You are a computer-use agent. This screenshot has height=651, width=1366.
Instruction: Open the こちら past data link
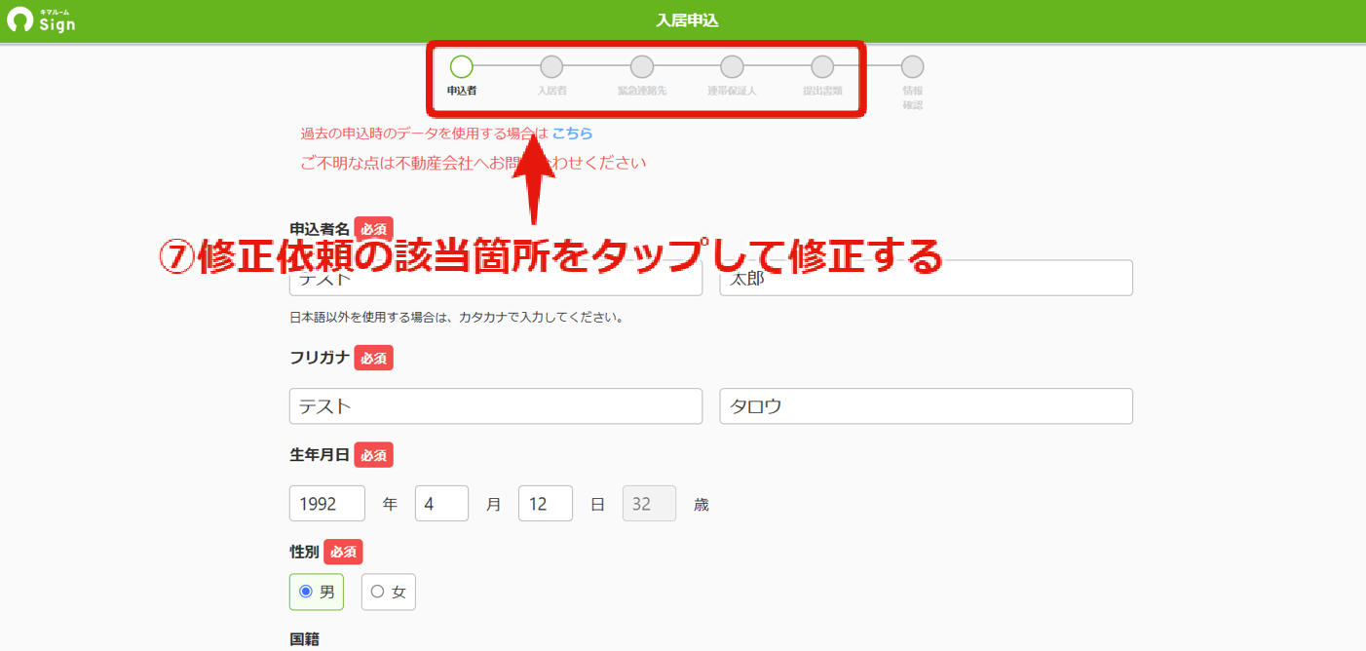(573, 134)
